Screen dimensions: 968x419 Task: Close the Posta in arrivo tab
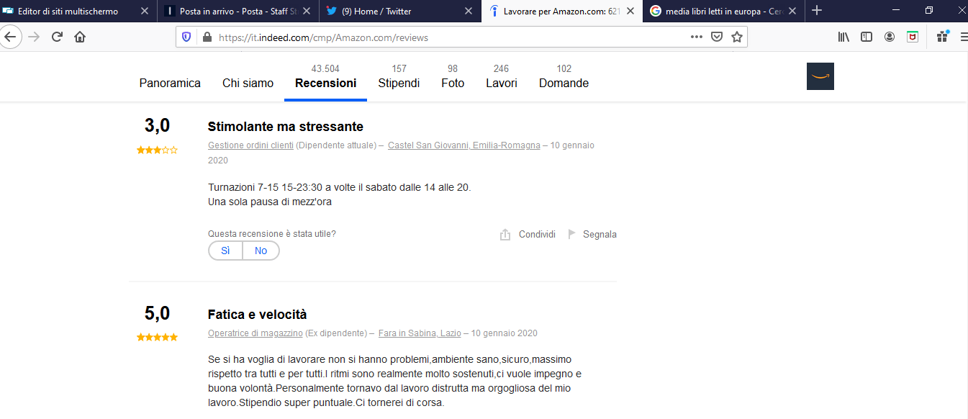click(305, 12)
